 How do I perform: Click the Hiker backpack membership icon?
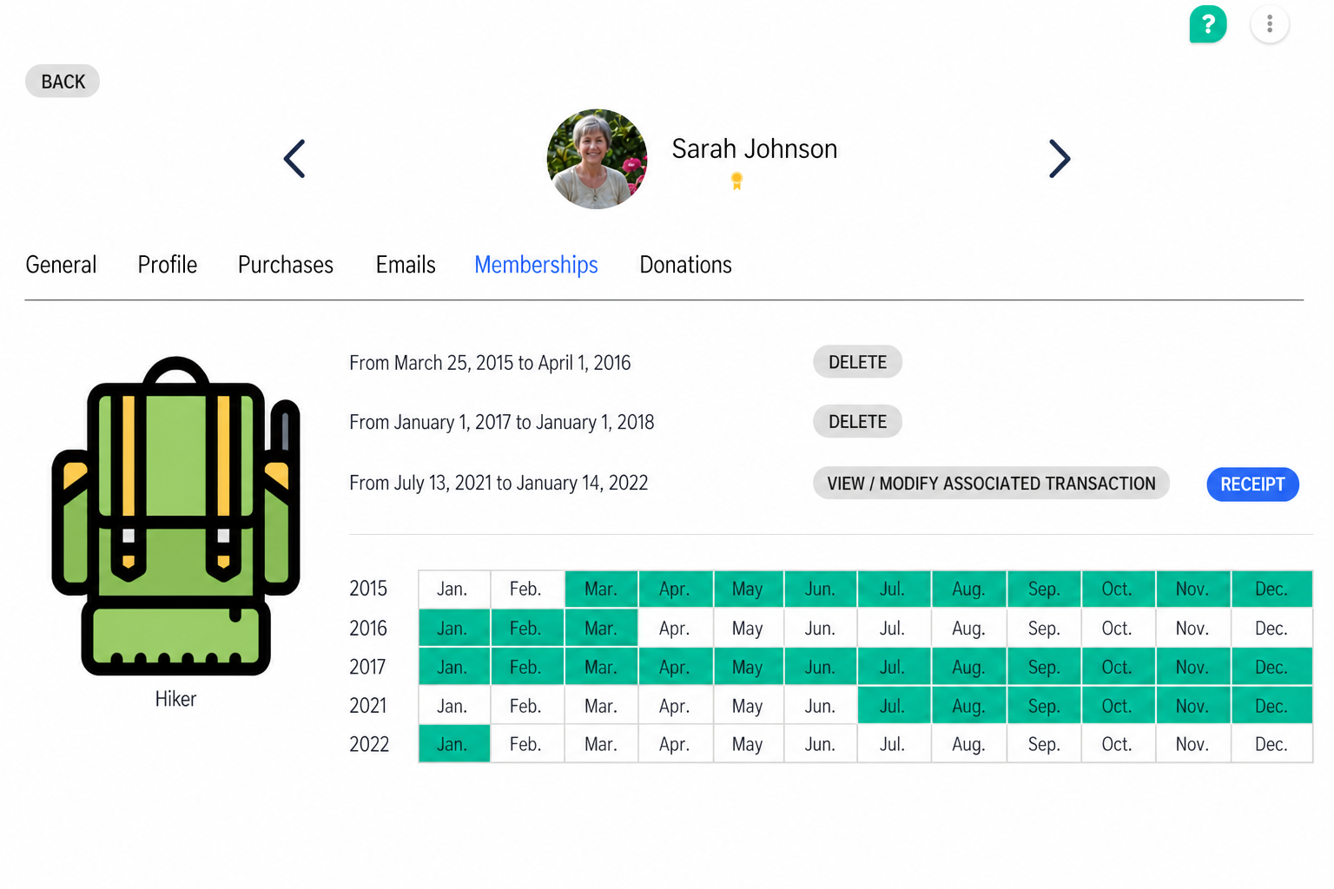coord(176,516)
